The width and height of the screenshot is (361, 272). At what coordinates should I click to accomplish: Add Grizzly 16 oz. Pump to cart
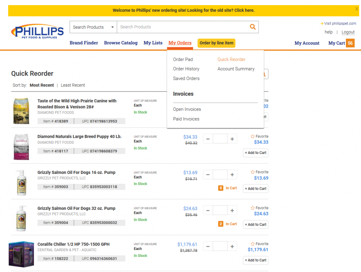pyautogui.click(x=256, y=188)
